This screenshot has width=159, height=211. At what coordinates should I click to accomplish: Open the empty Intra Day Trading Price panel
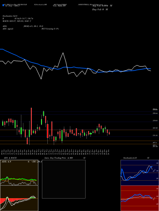[64, 179]
